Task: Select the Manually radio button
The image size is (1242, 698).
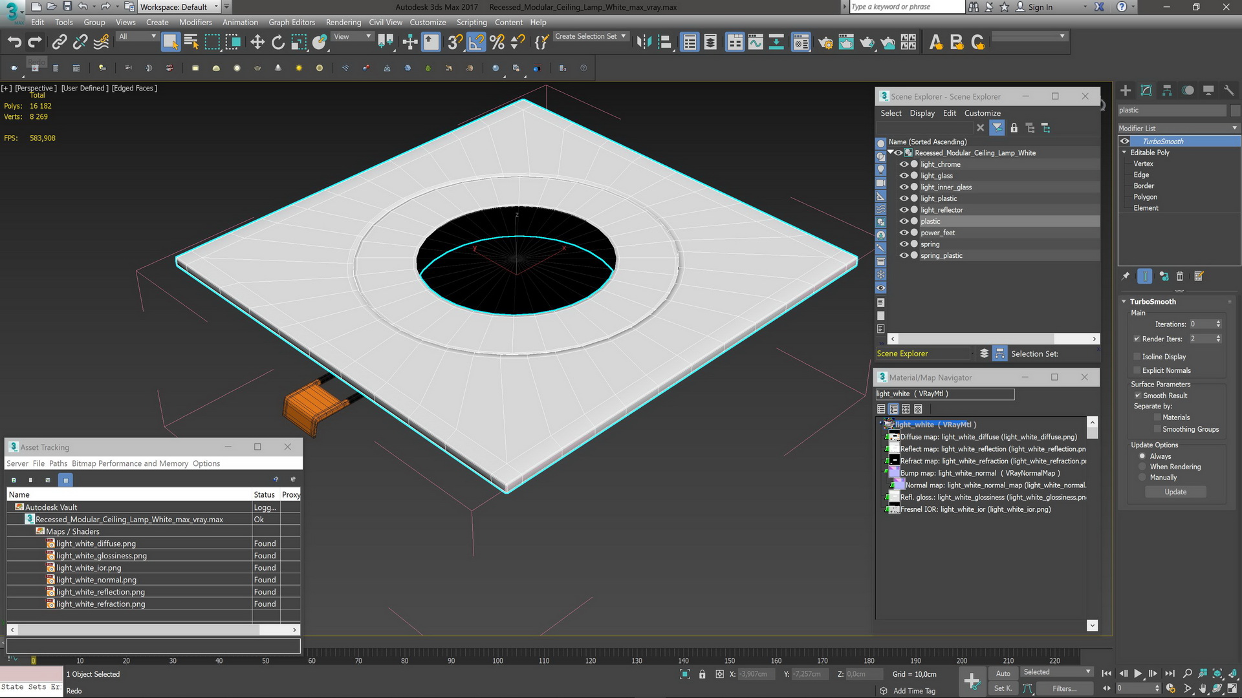Action: coord(1142,478)
